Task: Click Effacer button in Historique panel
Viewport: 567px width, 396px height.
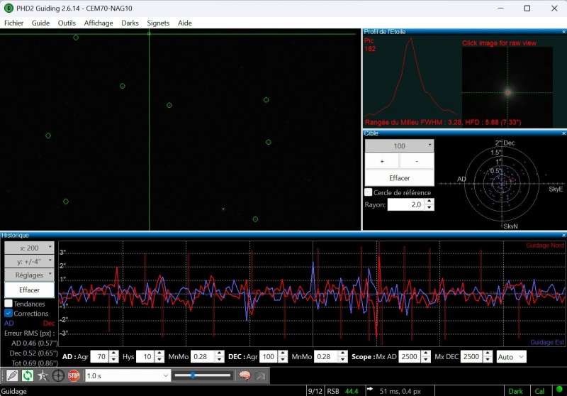Action: pyautogui.click(x=29, y=290)
